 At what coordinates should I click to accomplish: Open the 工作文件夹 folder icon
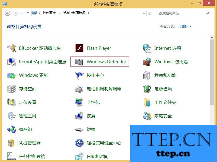tap(147, 103)
